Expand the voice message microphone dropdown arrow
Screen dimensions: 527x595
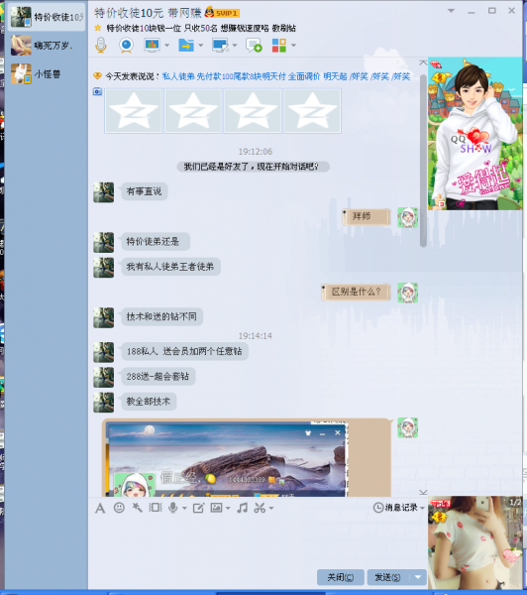184,508
